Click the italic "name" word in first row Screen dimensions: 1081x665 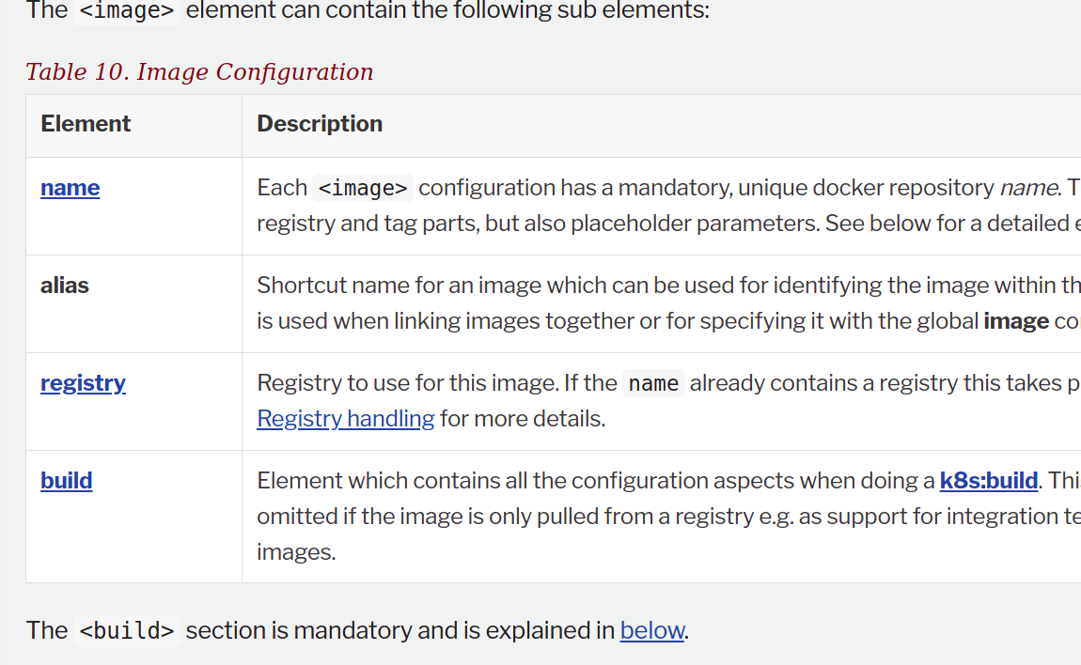pyautogui.click(x=1027, y=188)
